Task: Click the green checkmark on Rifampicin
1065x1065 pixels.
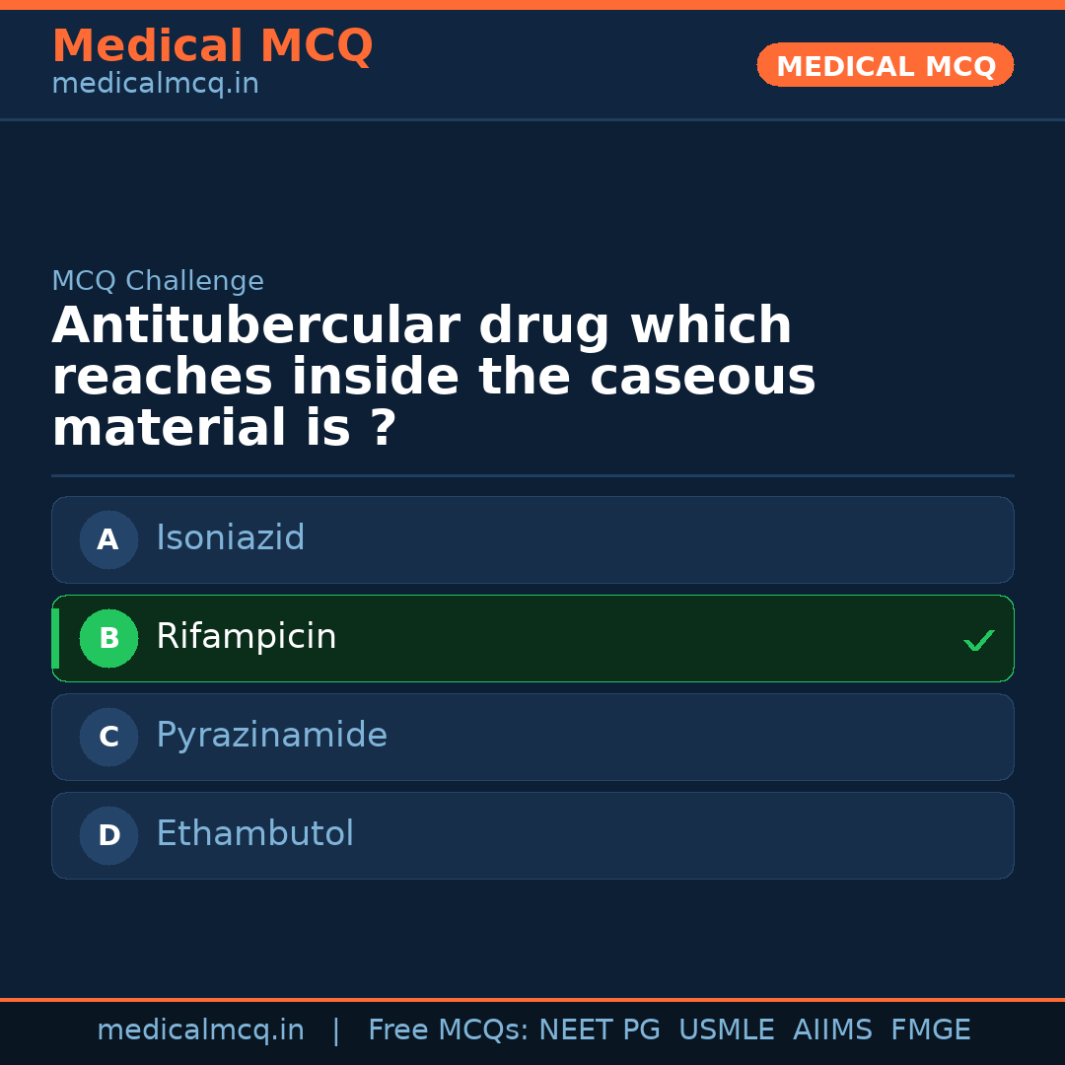Action: tap(978, 641)
